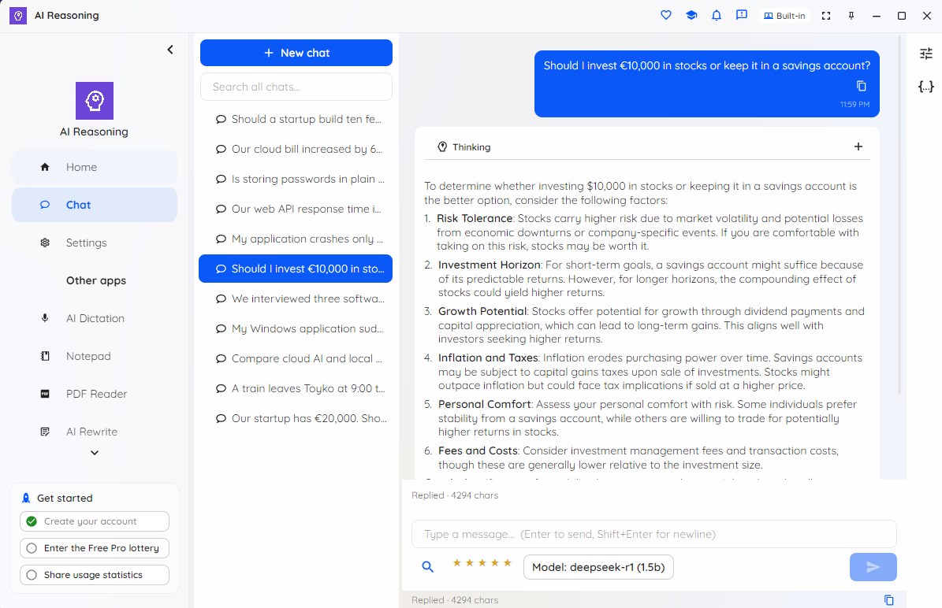Open Notepad app

95,356
